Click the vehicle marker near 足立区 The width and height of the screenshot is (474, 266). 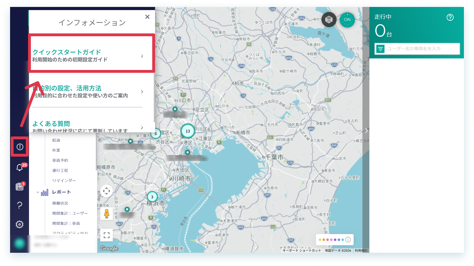(x=175, y=109)
